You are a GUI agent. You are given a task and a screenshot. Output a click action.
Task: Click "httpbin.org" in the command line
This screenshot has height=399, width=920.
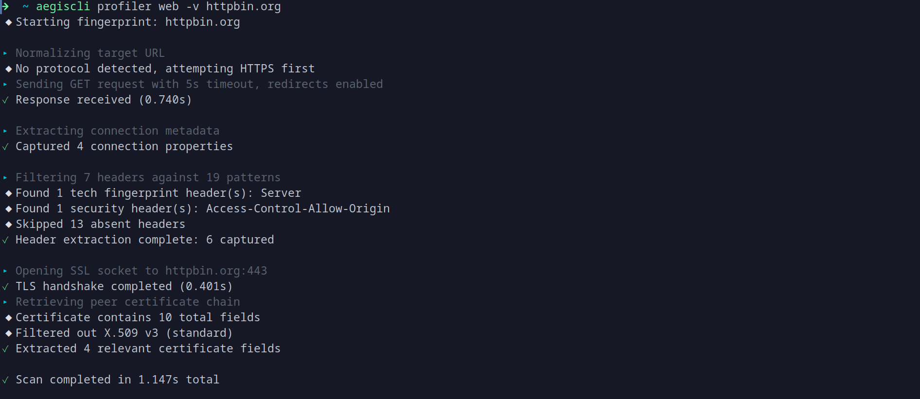243,7
